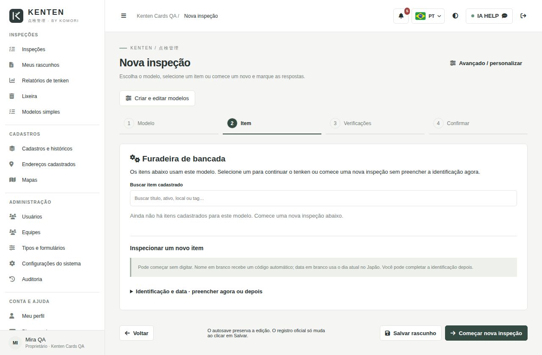Image resolution: width=542 pixels, height=355 pixels.
Task: Open Inspeções in sidebar
Action: (52, 49)
